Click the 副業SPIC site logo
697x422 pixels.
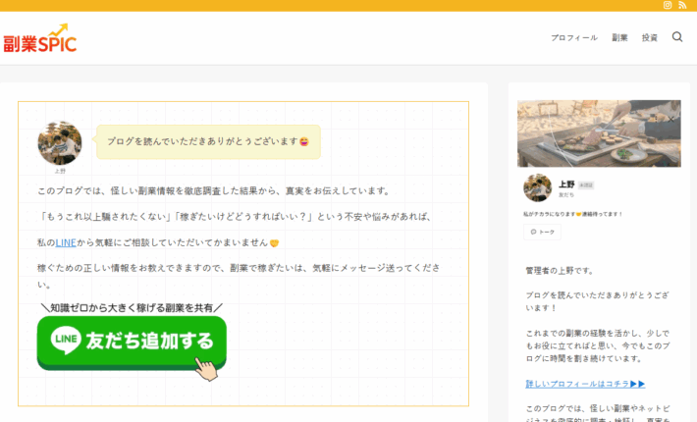(x=40, y=38)
